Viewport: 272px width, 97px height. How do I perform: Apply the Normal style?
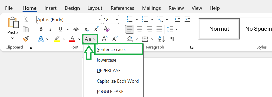click(219, 29)
